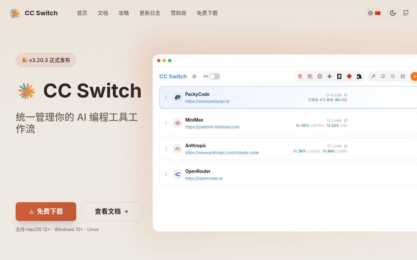Open the settings gear in the app window
Viewport: 417px width, 260px height.
[x=194, y=76]
